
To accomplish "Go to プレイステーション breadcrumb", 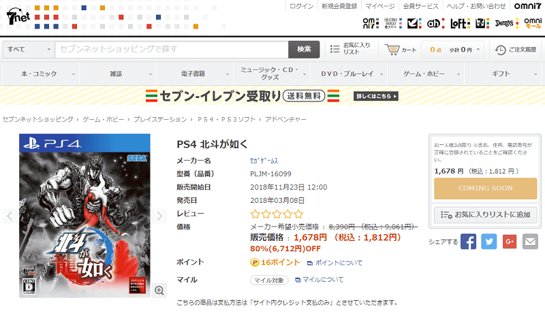I will [x=160, y=119].
